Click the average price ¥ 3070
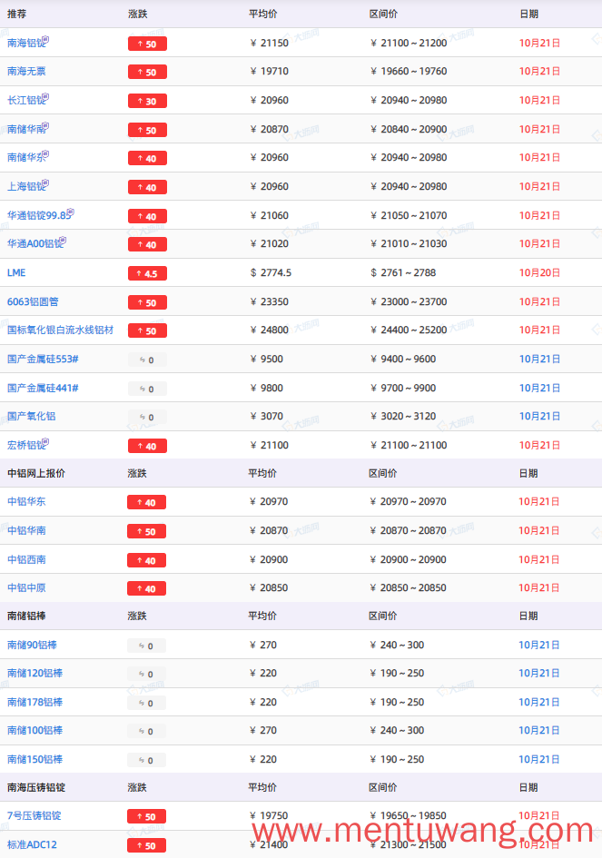 (x=267, y=417)
